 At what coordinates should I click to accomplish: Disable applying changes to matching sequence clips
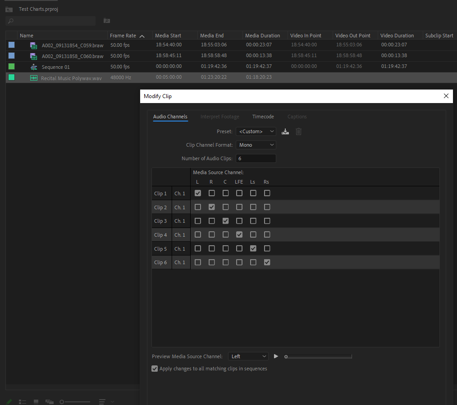155,368
